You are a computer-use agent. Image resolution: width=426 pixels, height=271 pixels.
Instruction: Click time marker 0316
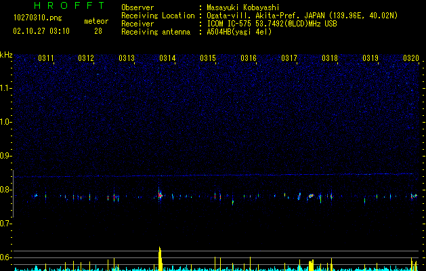point(249,58)
